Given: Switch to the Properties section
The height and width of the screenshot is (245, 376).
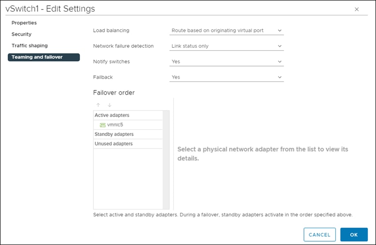Looking at the screenshot, I should [24, 23].
